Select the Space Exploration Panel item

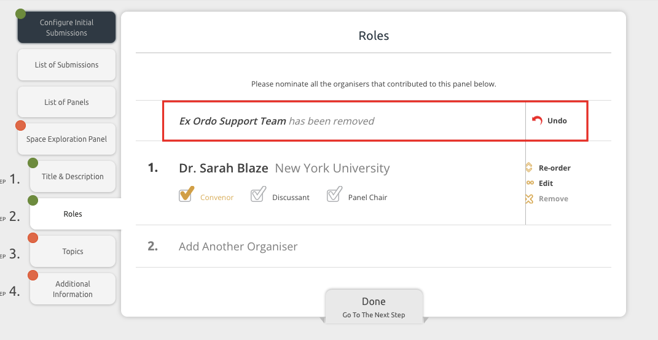[66, 139]
